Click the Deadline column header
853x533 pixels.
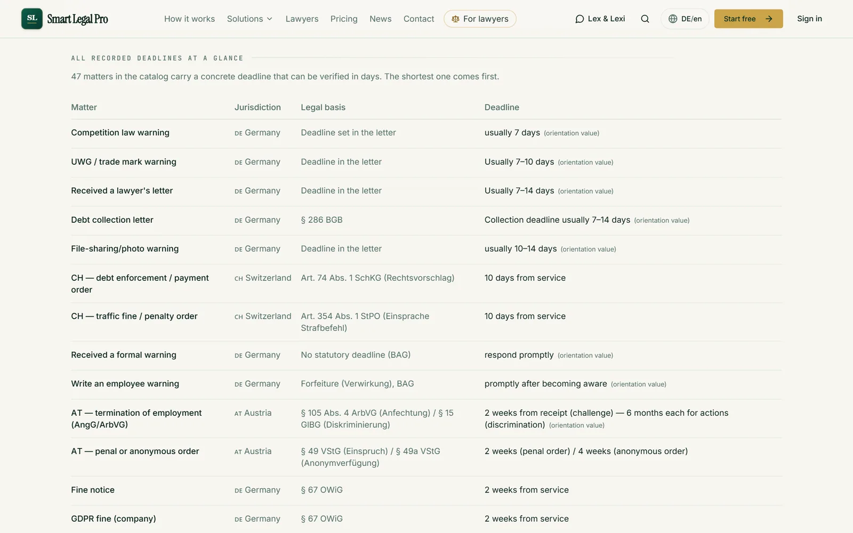[x=502, y=107]
